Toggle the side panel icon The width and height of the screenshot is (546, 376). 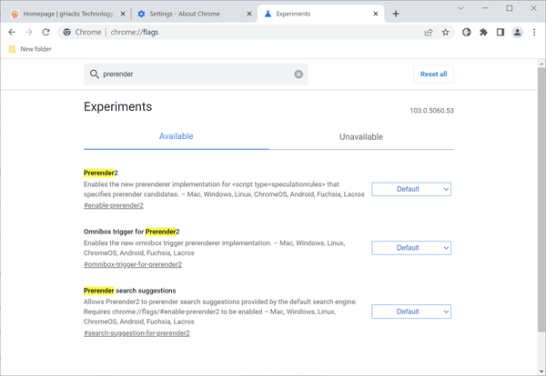click(x=500, y=33)
